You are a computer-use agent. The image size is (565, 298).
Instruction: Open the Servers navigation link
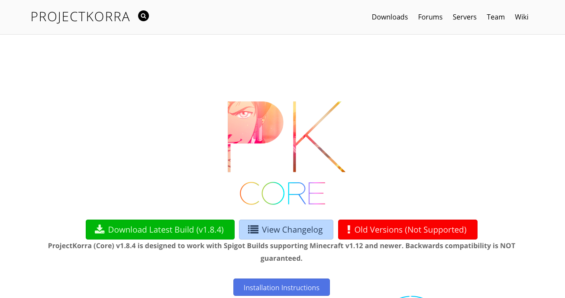465,17
